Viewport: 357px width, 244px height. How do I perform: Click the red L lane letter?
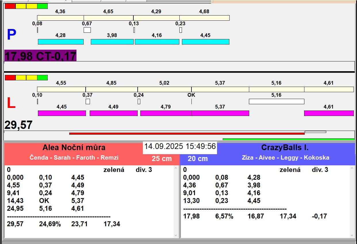click(x=11, y=103)
